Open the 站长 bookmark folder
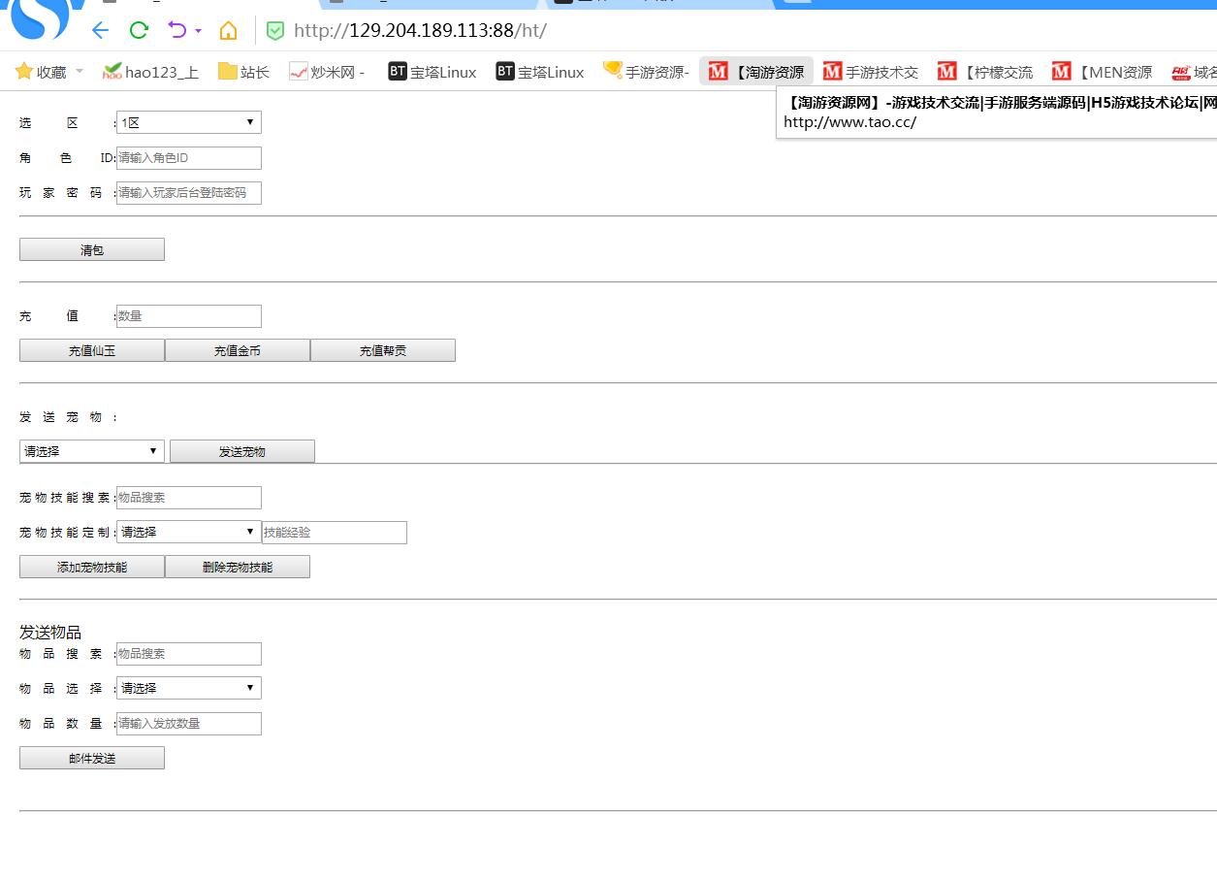Viewport: 1217px width, 880px height. [243, 72]
